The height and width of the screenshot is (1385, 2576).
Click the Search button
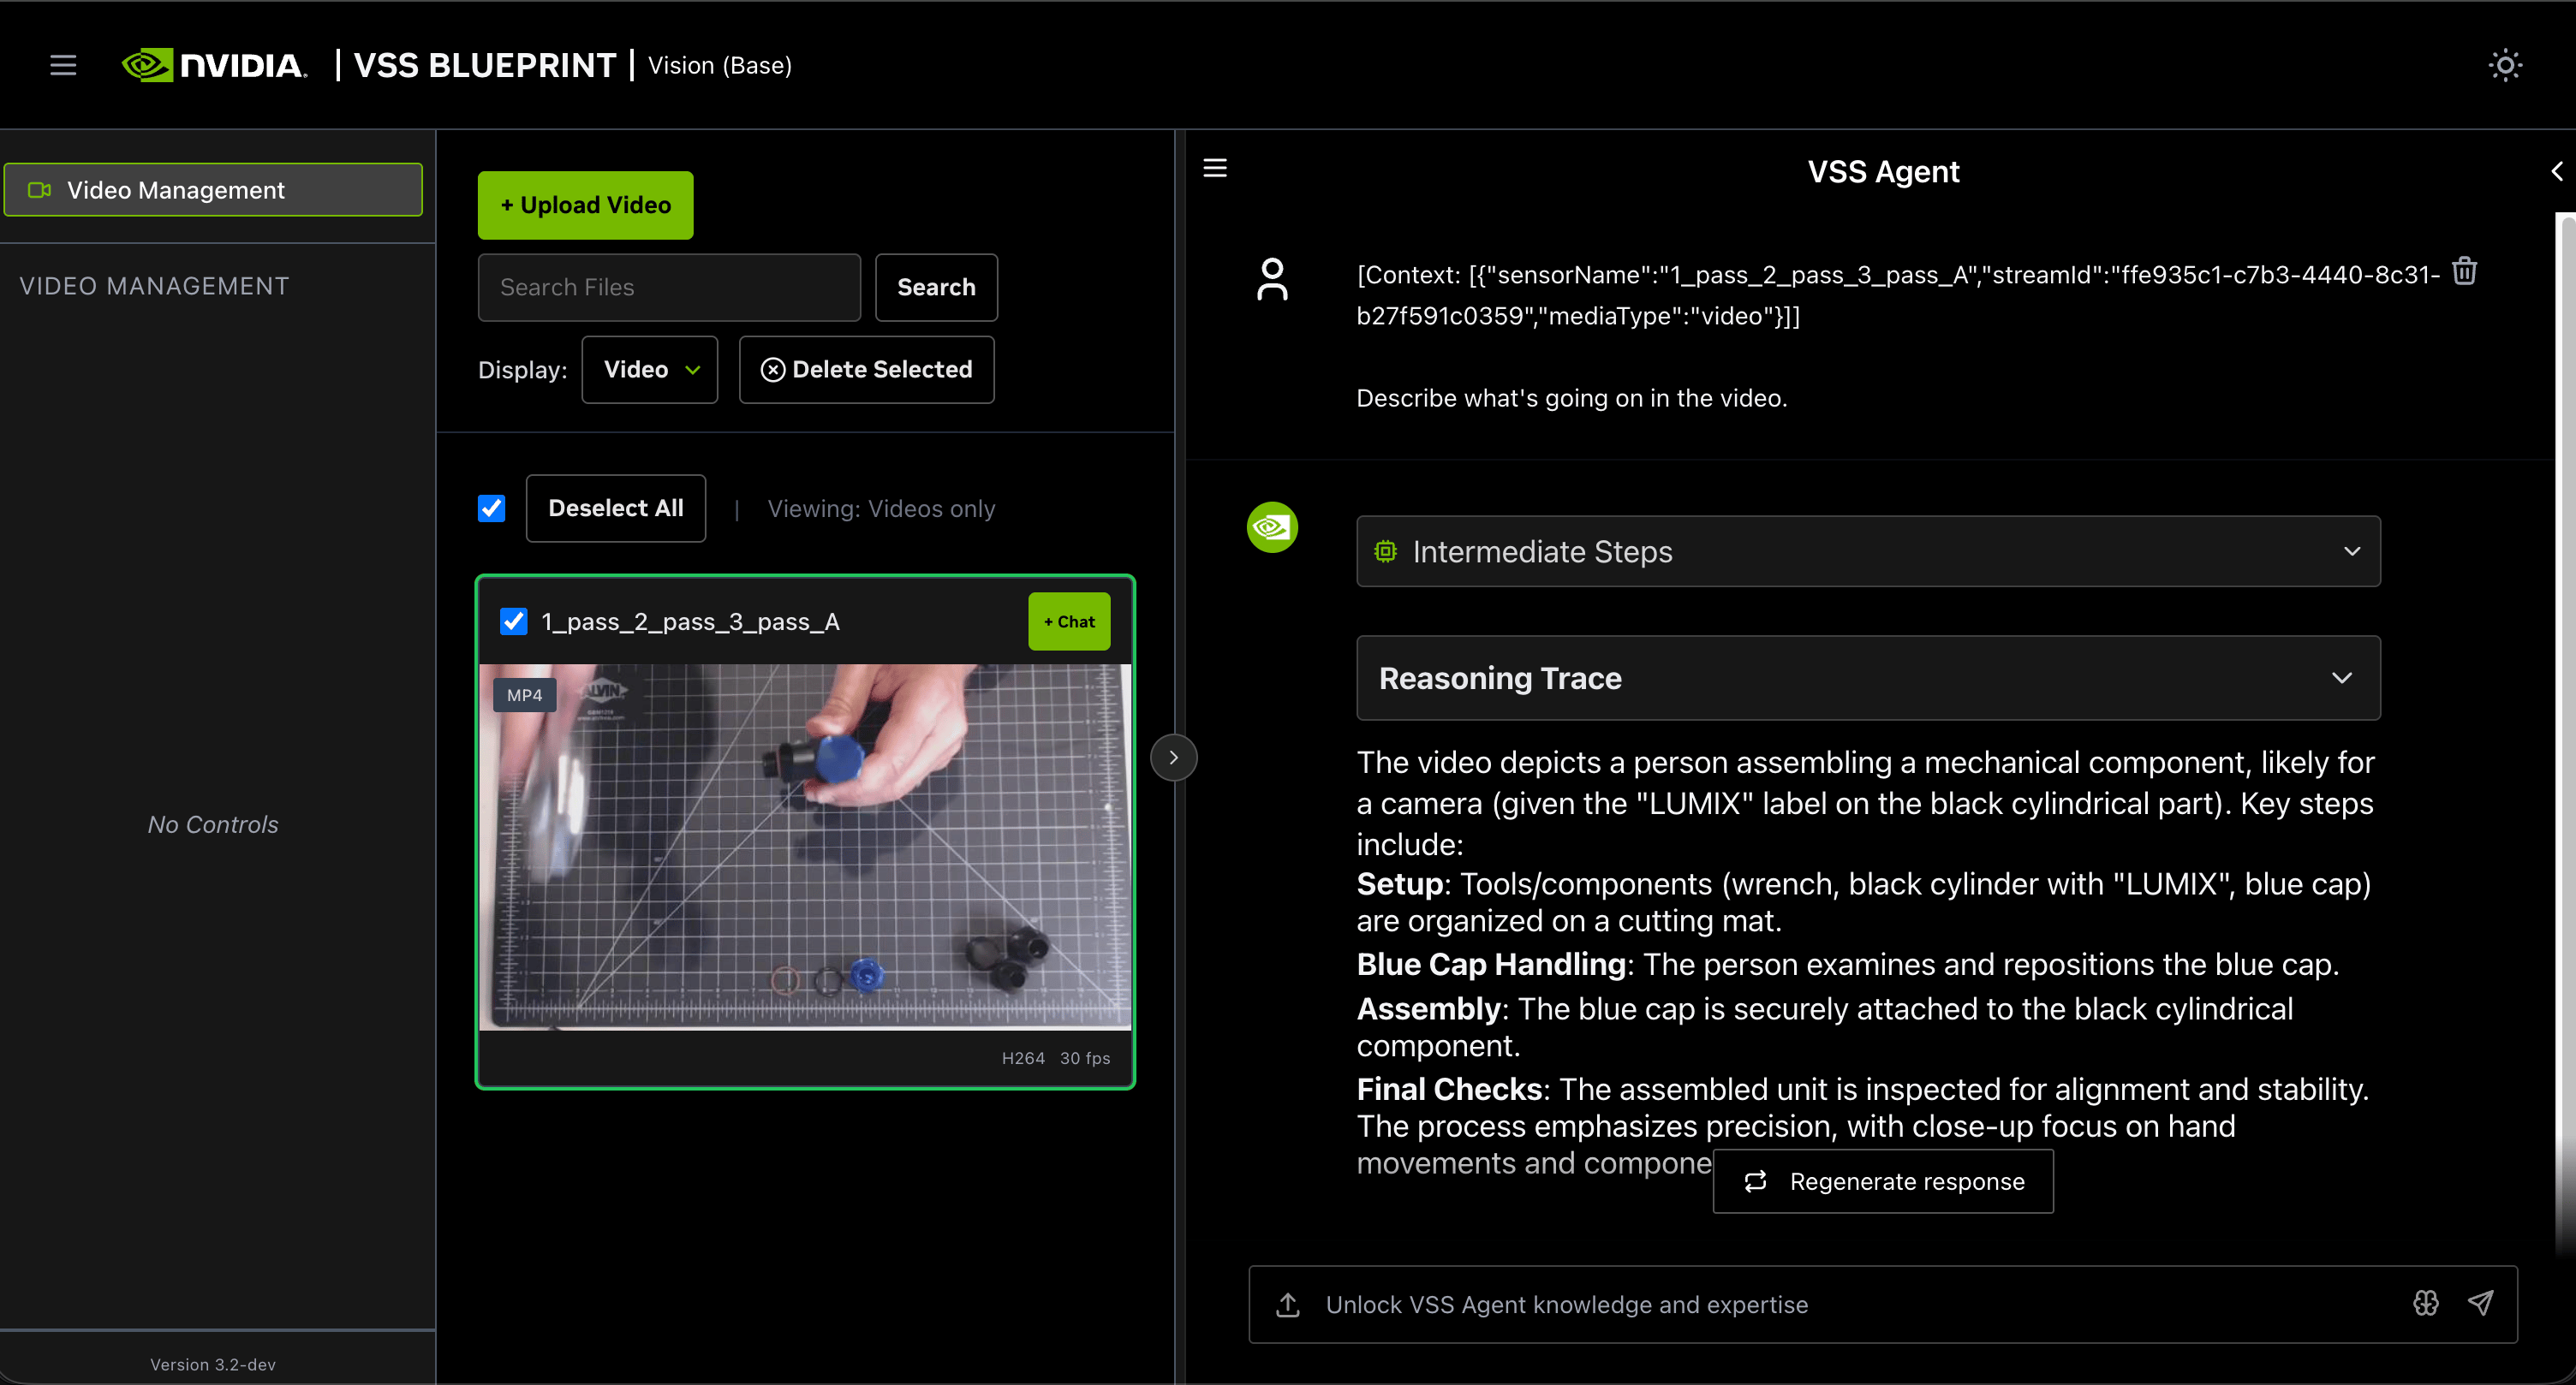click(x=936, y=288)
